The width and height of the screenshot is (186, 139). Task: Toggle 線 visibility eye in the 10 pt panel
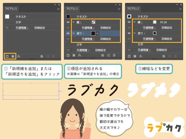pos(129,22)
